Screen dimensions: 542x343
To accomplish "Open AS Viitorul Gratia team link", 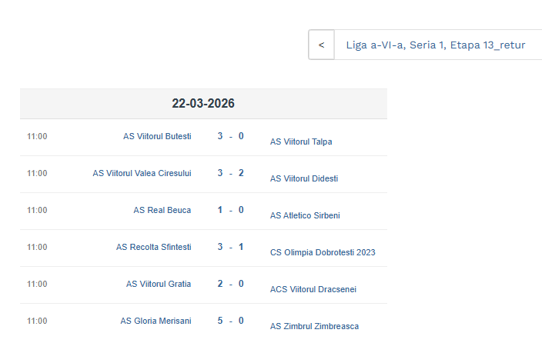I will (159, 284).
